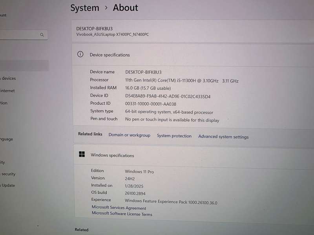This screenshot has width=314, height=235.
Task: Click the DESKTOP-BIFKBU3 name in the top card
Action: [x=94, y=29]
